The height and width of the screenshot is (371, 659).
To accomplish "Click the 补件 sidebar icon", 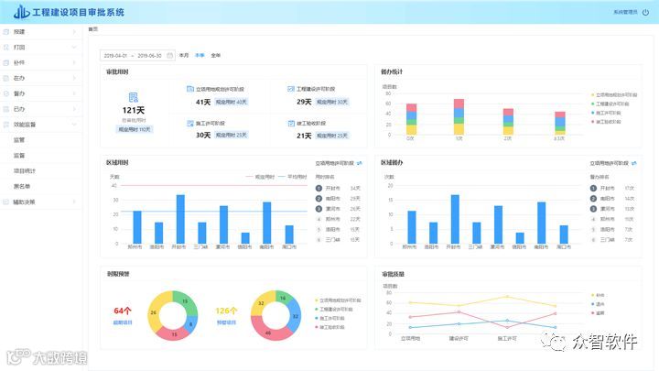I will click(5, 62).
